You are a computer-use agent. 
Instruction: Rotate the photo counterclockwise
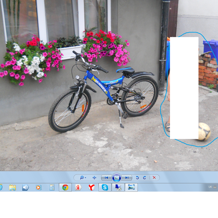coord(137,177)
